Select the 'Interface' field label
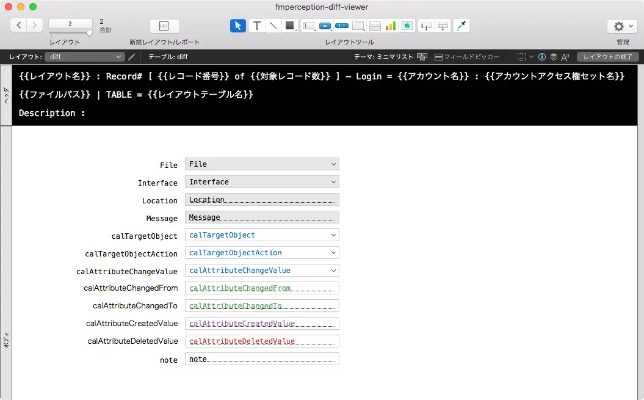The width and height of the screenshot is (644, 400). pyautogui.click(x=157, y=183)
